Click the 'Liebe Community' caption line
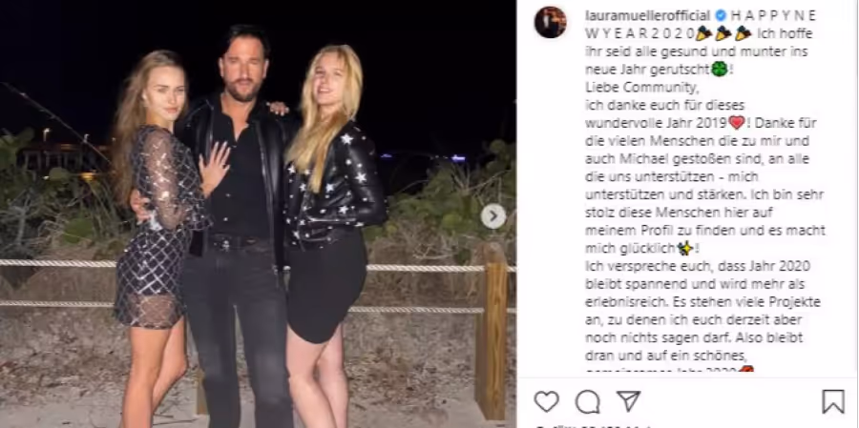Screen dimensions: 859x428 (x=642, y=87)
